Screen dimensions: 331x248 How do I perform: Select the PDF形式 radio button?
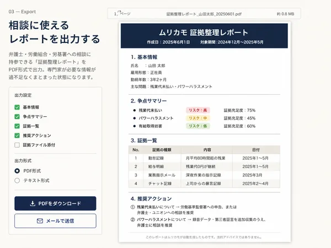(17, 171)
